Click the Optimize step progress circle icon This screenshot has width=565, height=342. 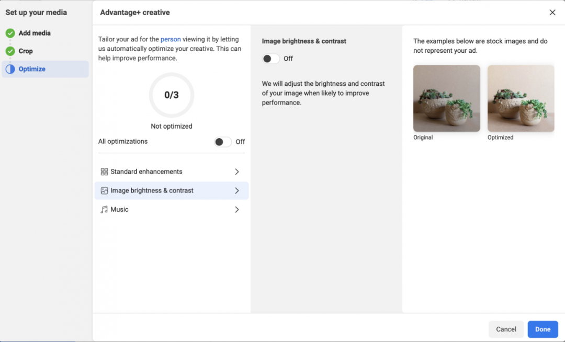pyautogui.click(x=10, y=69)
